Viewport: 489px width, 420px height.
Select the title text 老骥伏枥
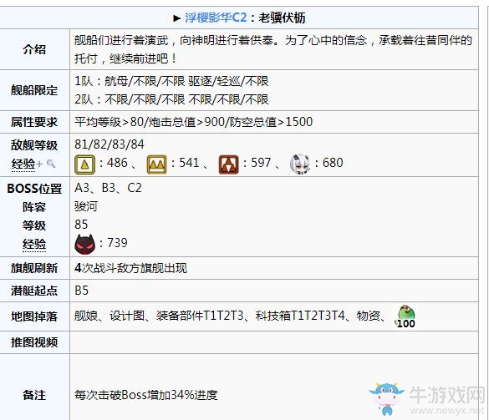(x=282, y=18)
